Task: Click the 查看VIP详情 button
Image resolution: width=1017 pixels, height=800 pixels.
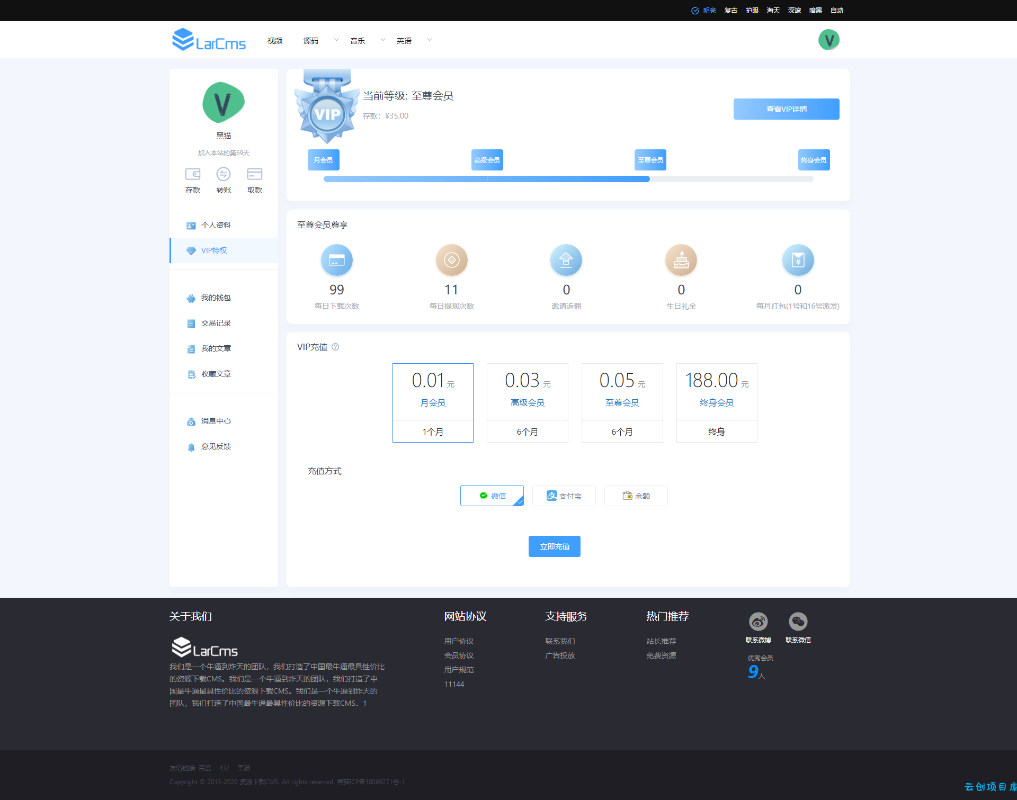Action: coord(786,109)
